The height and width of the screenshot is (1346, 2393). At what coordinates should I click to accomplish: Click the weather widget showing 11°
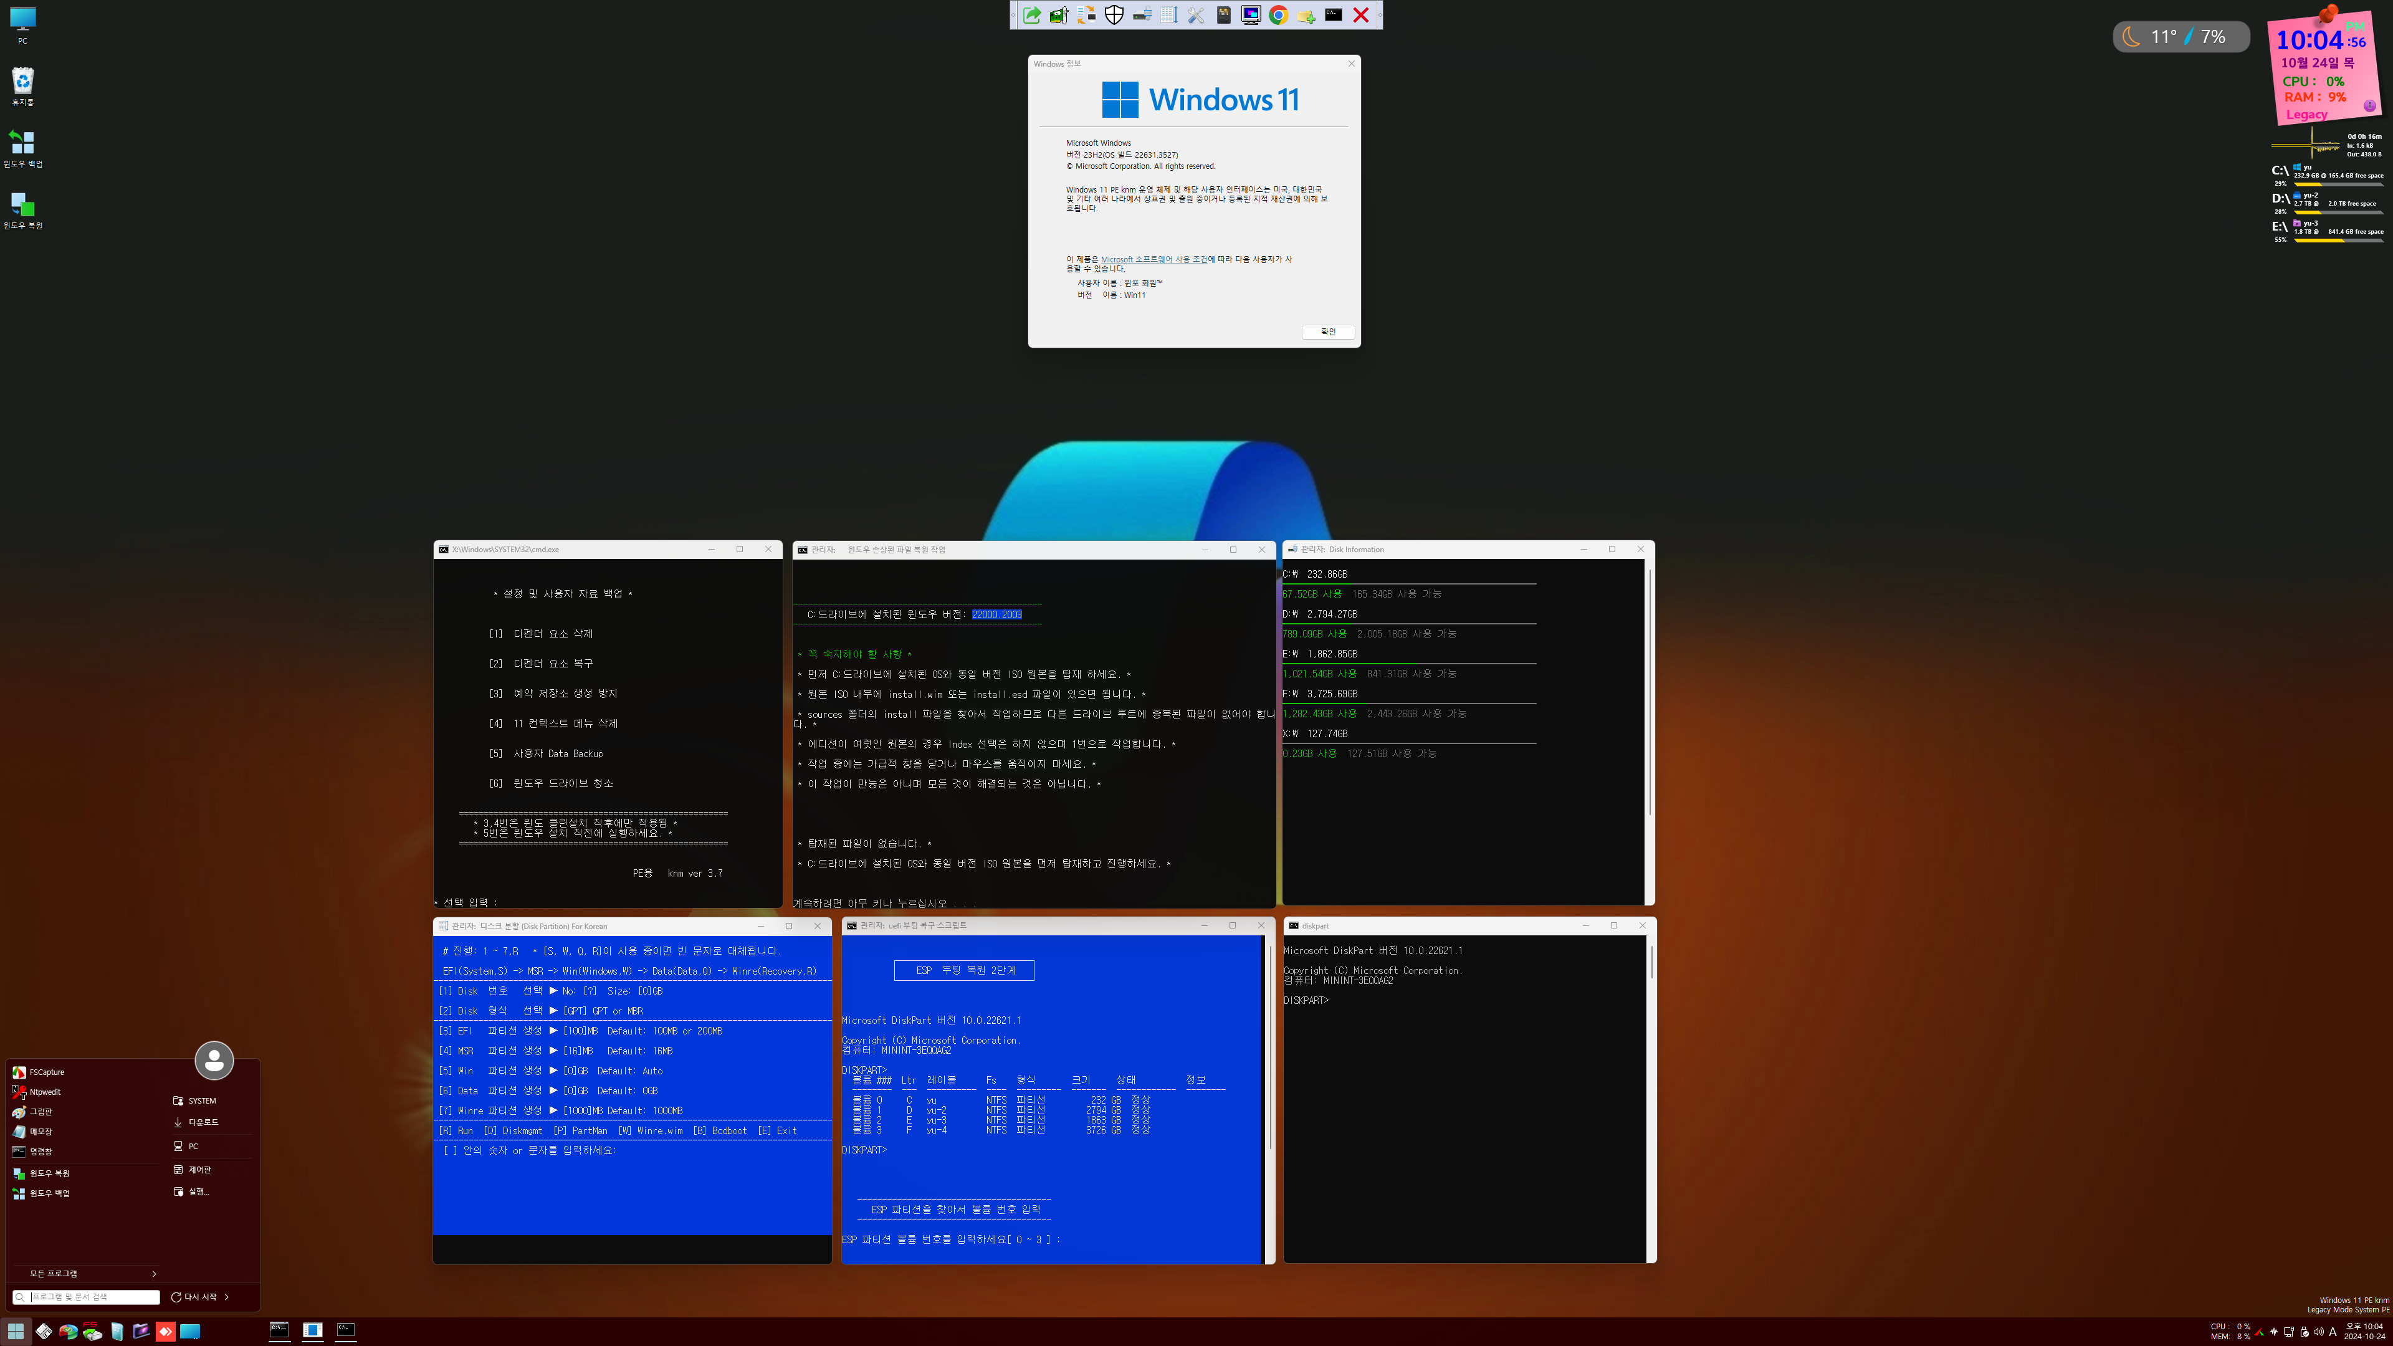(2181, 36)
